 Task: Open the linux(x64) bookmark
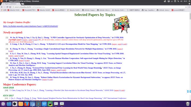tap(29, 10)
